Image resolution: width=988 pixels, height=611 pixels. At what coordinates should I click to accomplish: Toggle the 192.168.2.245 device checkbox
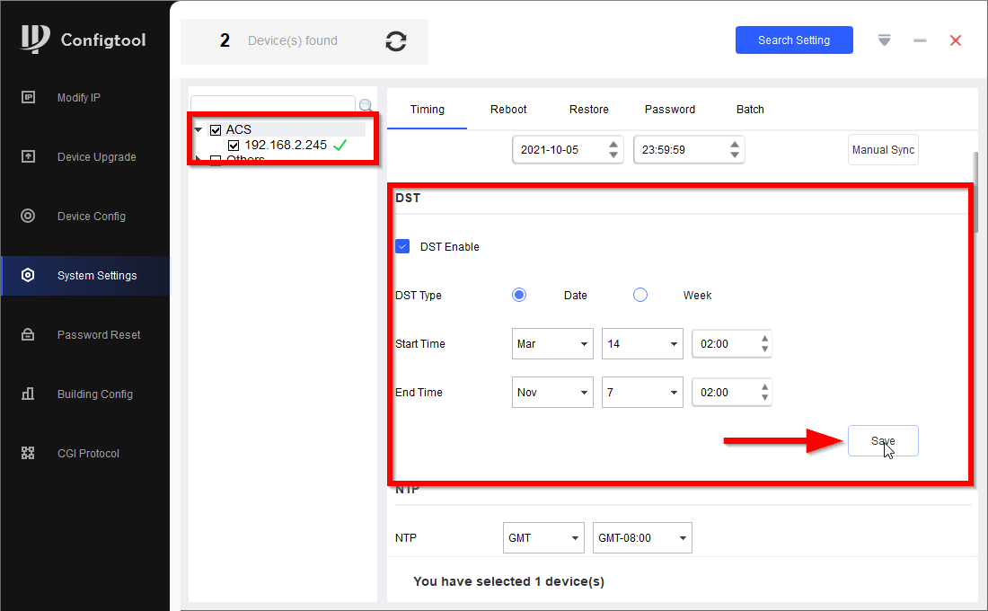pos(234,145)
